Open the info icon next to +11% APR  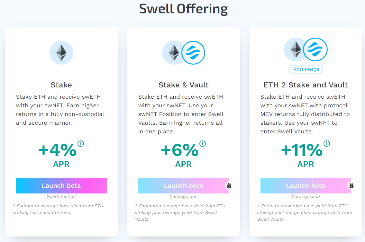pos(327,144)
